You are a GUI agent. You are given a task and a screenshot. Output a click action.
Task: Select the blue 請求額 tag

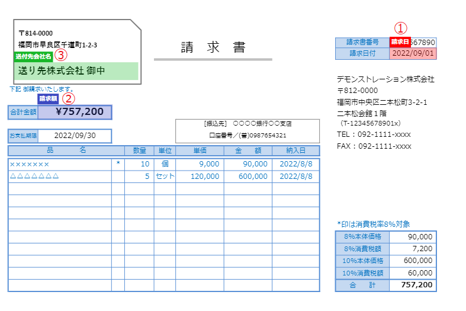(48, 99)
